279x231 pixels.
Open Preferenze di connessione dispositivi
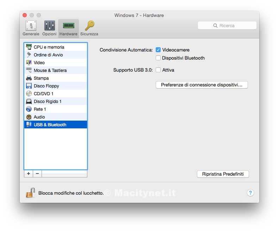point(202,85)
